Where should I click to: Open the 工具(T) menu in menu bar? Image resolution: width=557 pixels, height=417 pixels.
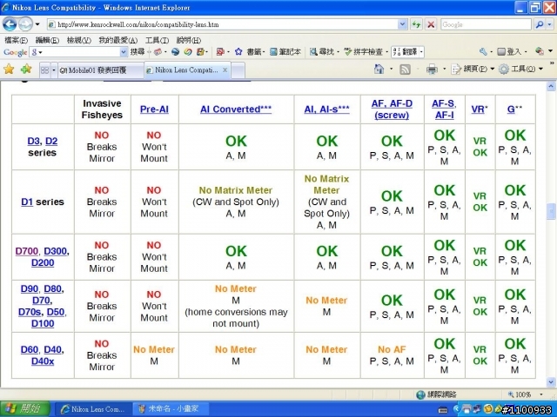click(x=157, y=40)
